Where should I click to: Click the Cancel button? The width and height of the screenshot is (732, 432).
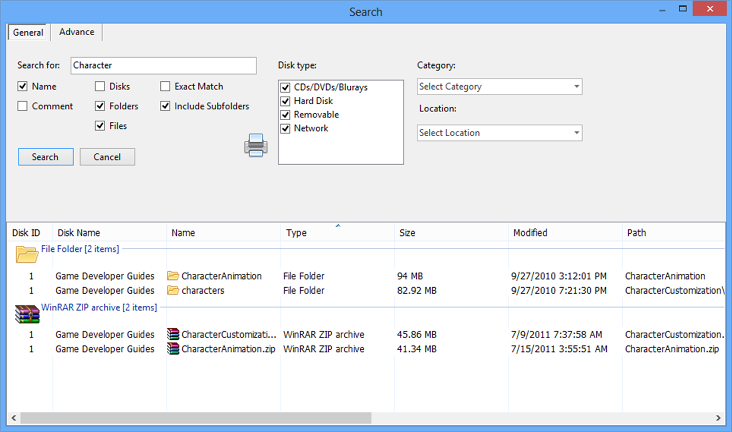point(107,156)
